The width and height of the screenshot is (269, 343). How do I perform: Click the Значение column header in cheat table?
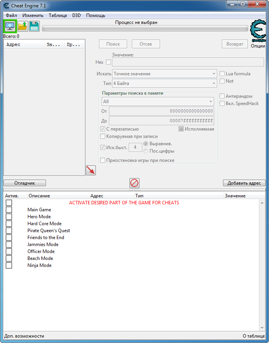click(x=244, y=196)
